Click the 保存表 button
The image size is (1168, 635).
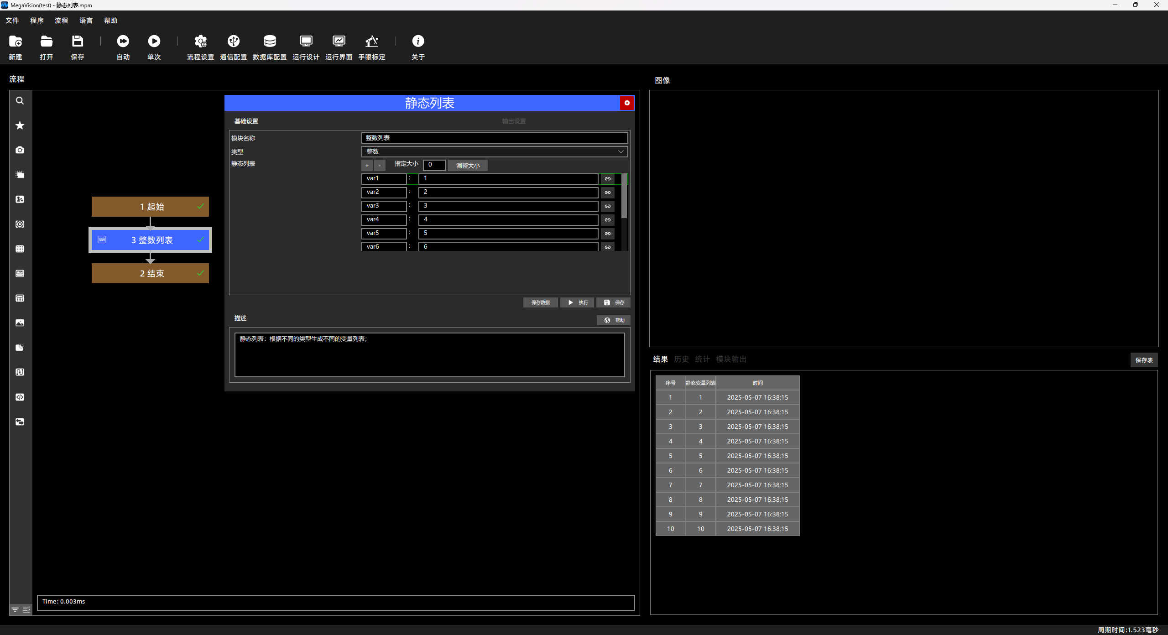pyautogui.click(x=1144, y=360)
